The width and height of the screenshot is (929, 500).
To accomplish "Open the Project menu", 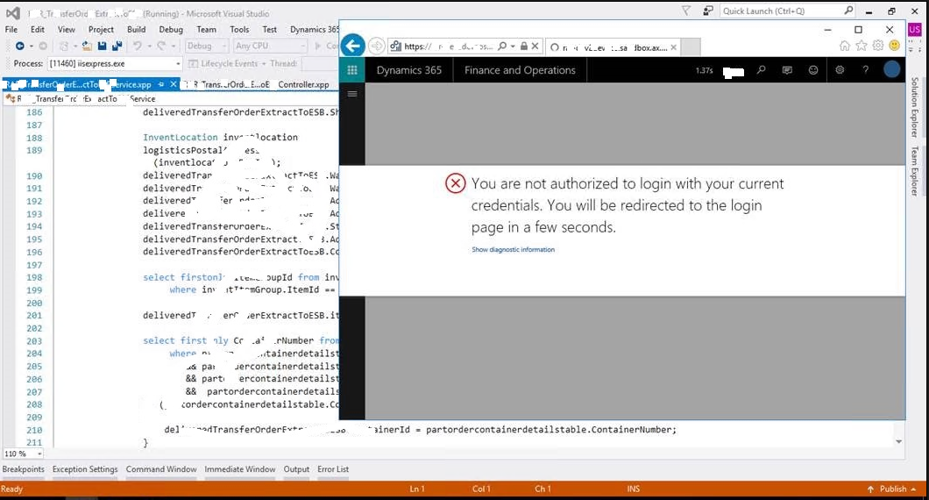I will click(x=101, y=29).
